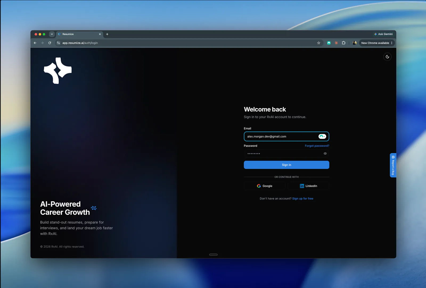Continue with Google button
Screen dimensions: 426x288
click(x=264, y=186)
